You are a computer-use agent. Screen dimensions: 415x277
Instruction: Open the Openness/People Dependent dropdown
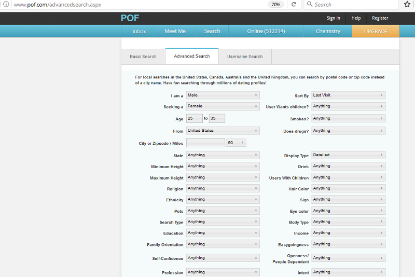(349, 258)
